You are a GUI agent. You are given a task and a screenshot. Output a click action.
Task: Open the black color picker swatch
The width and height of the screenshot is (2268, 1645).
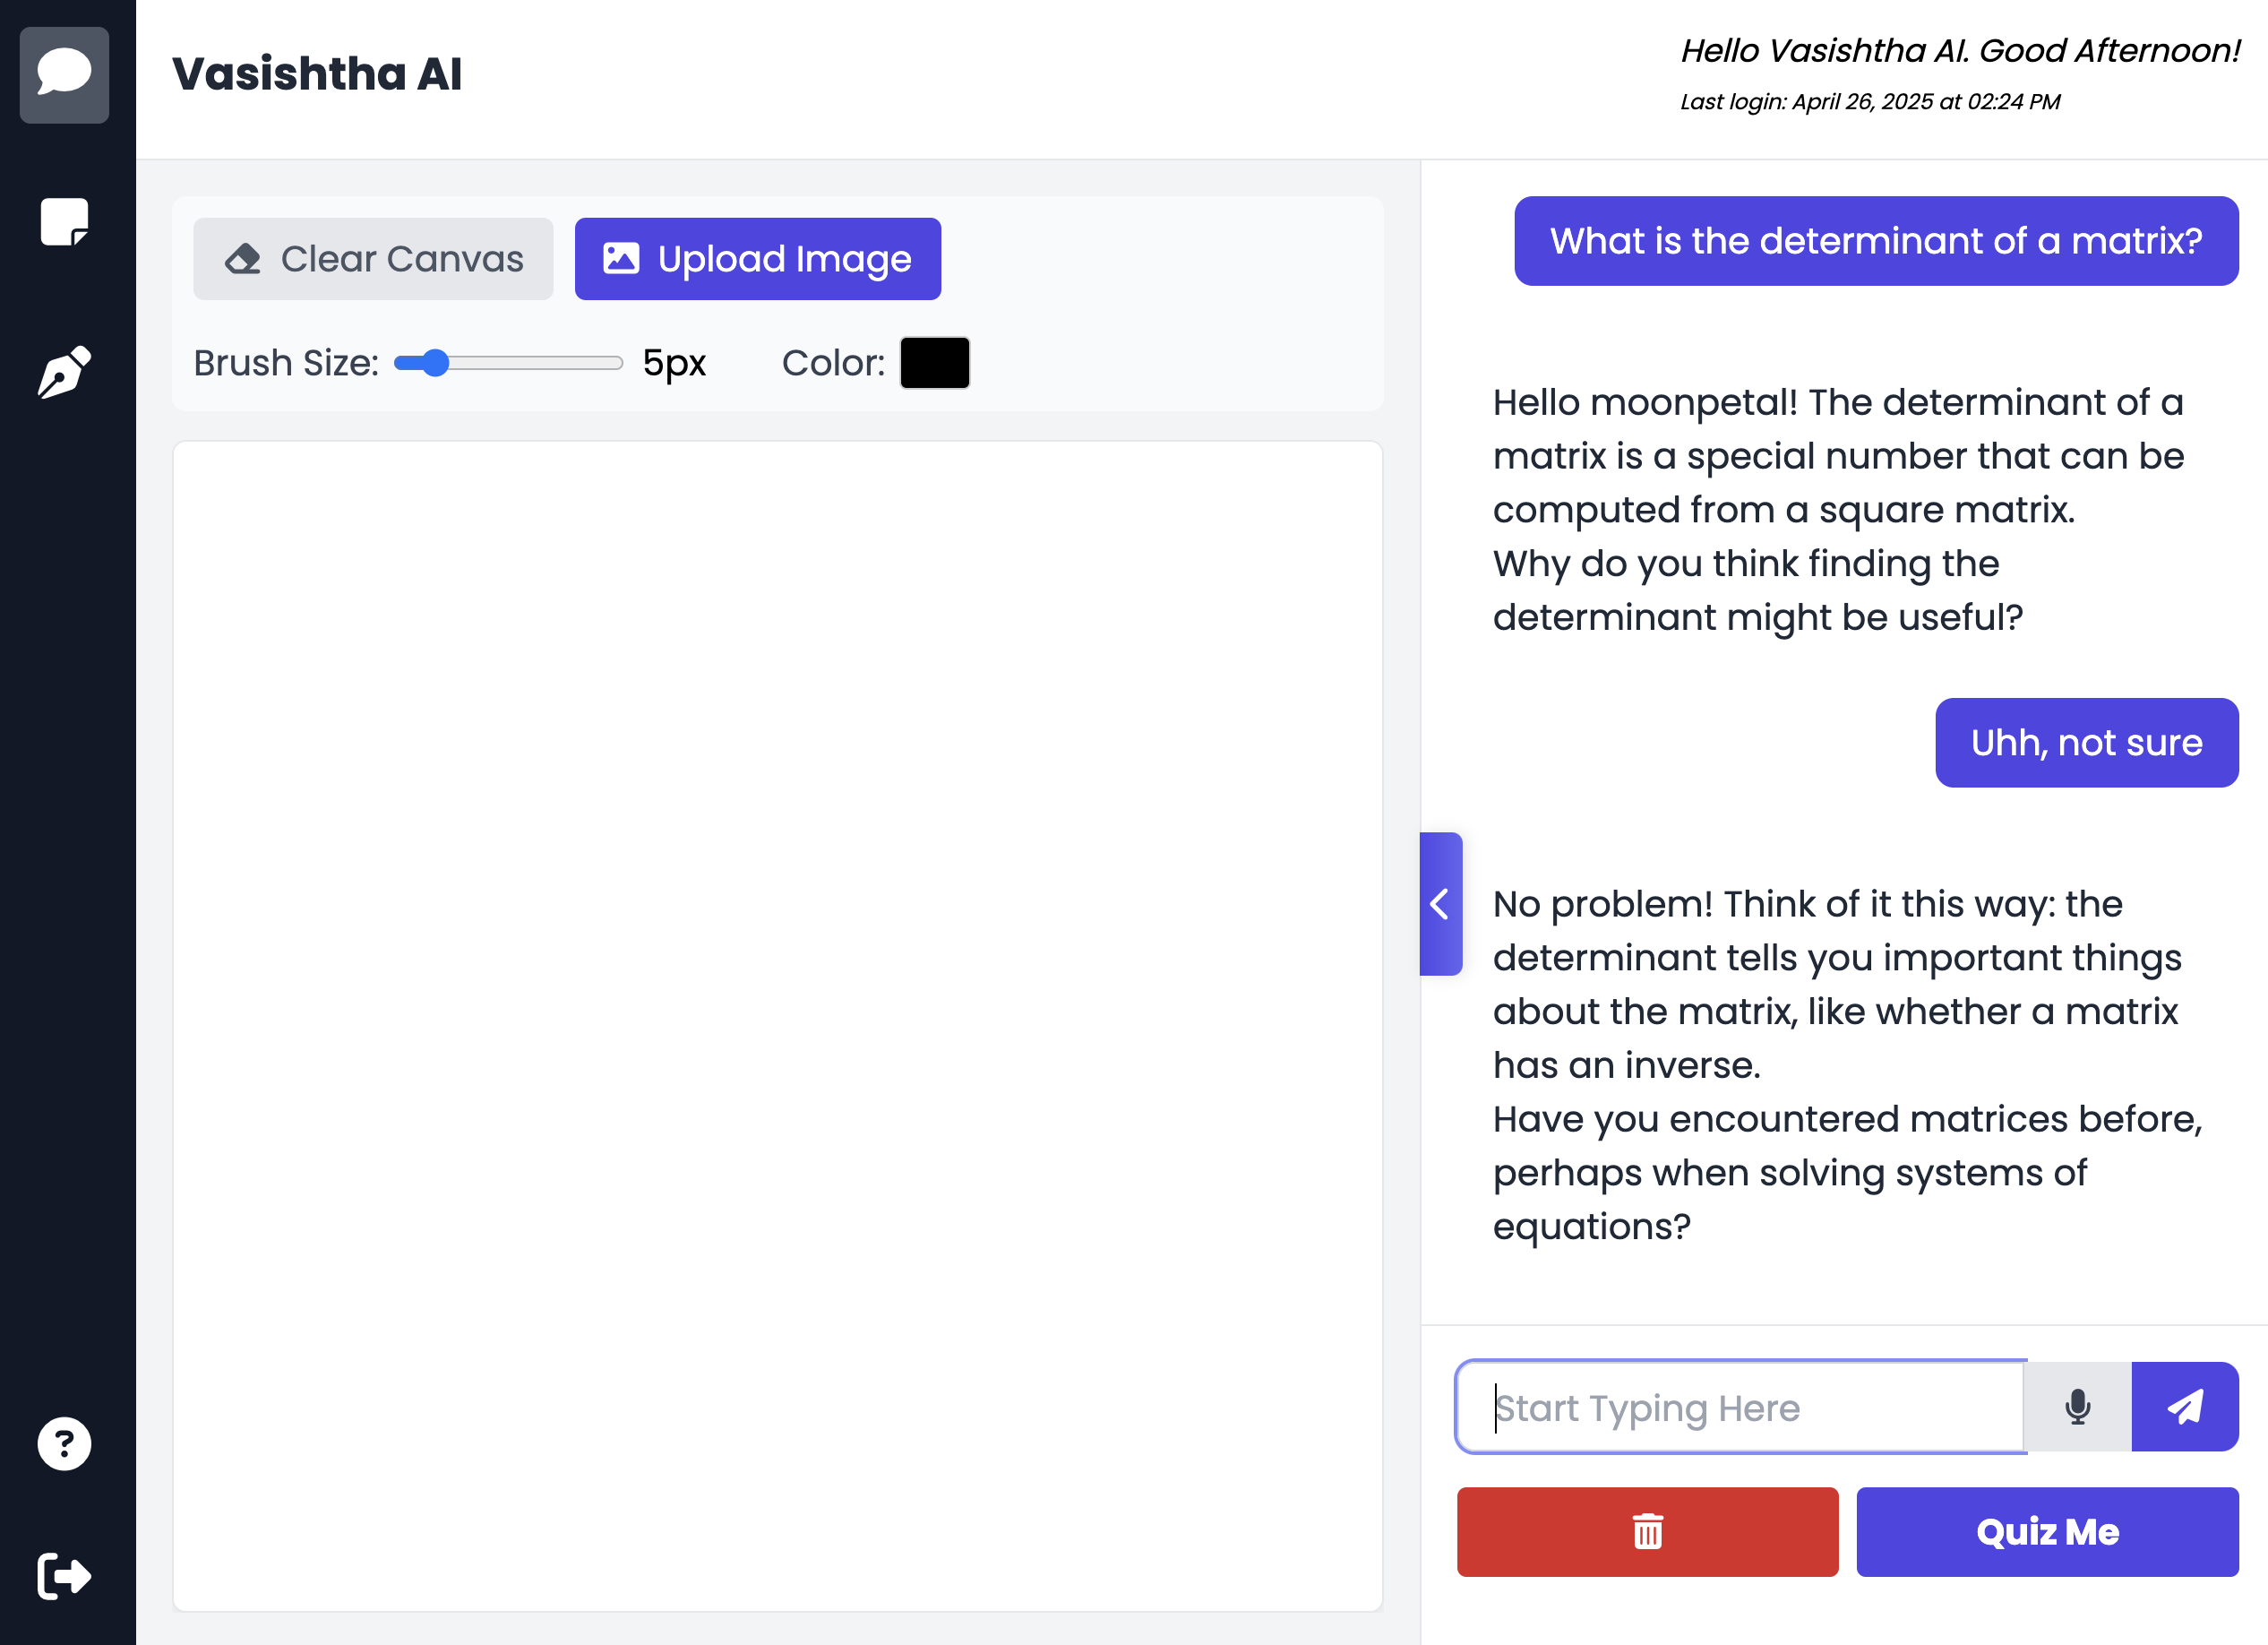pos(935,363)
